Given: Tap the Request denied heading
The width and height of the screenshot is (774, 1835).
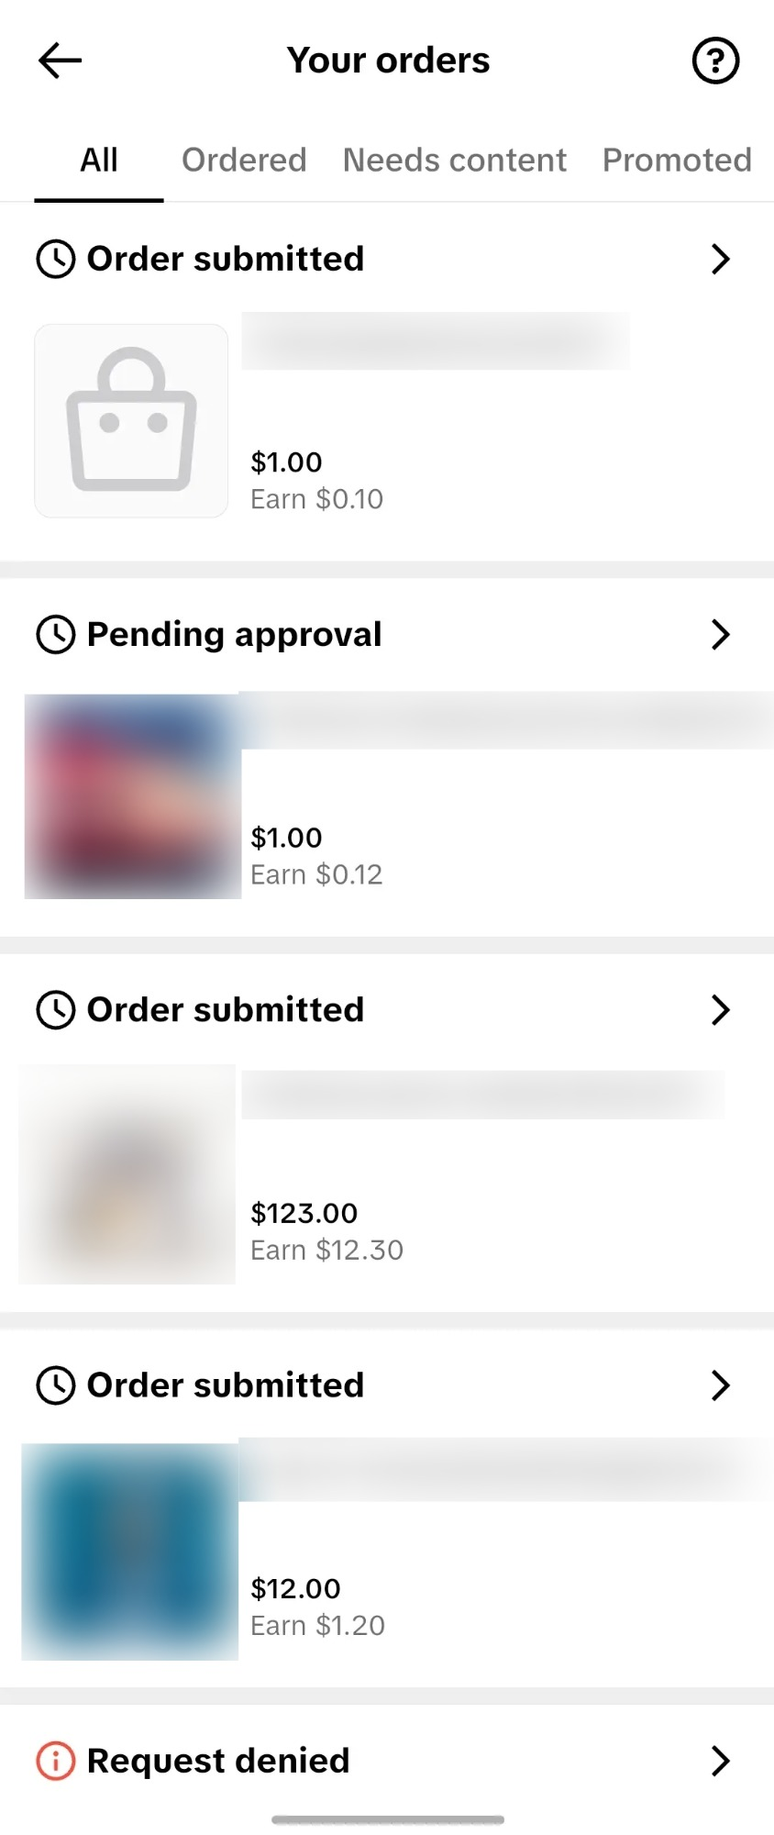Looking at the screenshot, I should (x=218, y=1761).
